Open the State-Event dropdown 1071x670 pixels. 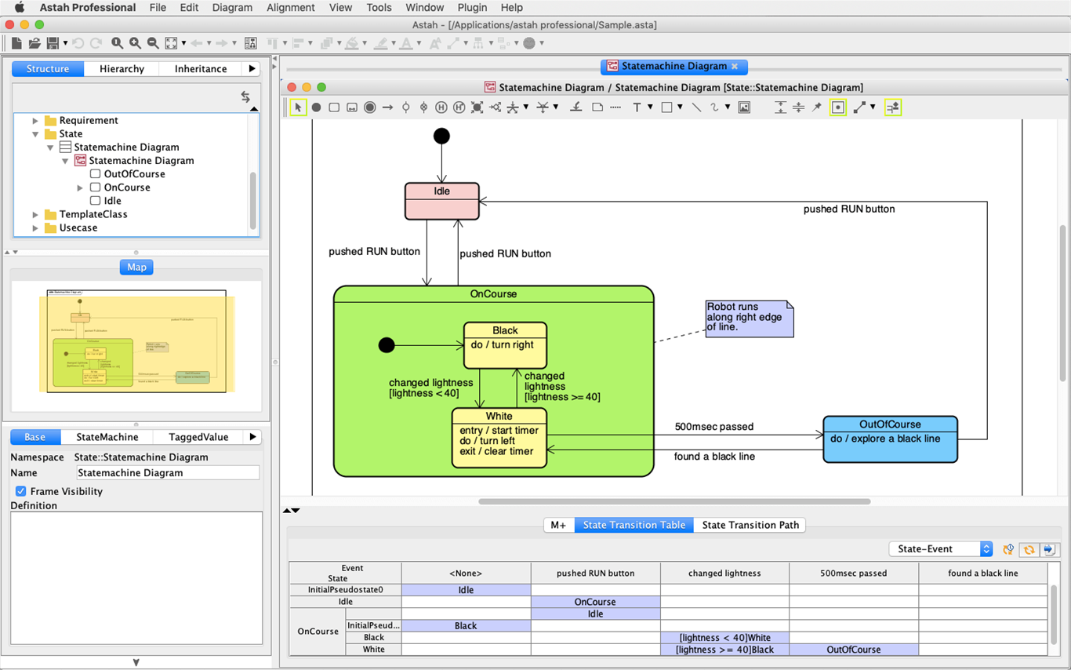click(941, 549)
